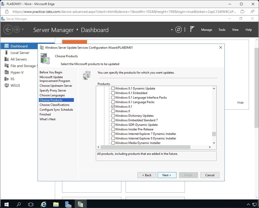259x208 pixels.
Task: Select Local Server icon in sidebar
Action: [7, 53]
